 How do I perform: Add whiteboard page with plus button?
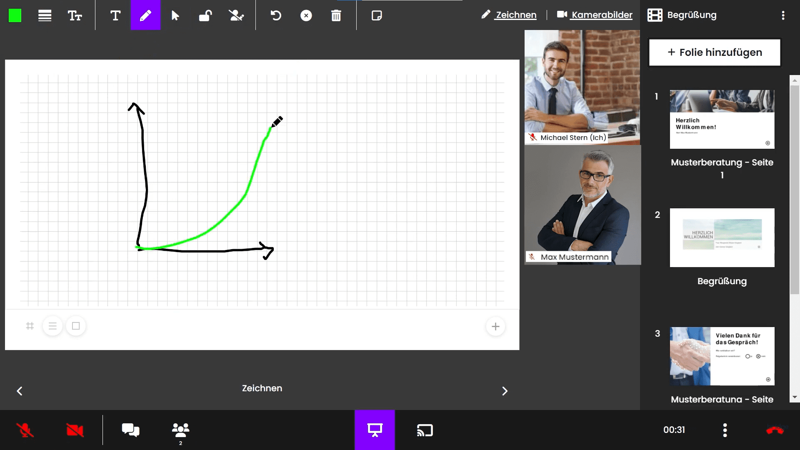(x=495, y=326)
